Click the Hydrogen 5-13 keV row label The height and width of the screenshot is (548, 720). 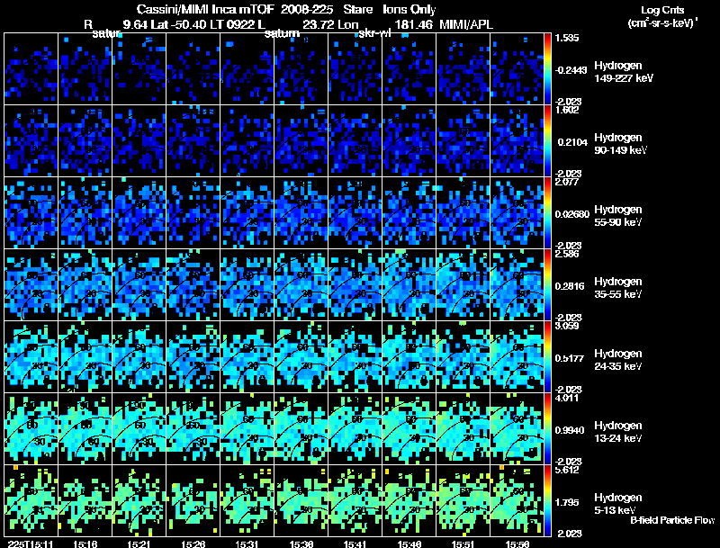click(x=617, y=504)
